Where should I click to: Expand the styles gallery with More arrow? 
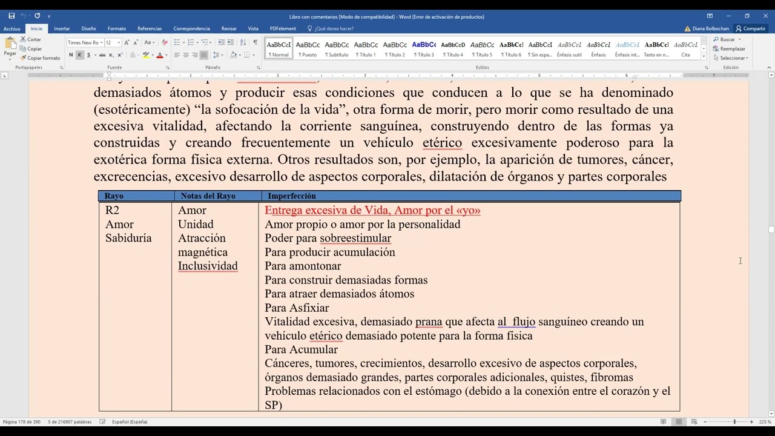click(x=704, y=56)
